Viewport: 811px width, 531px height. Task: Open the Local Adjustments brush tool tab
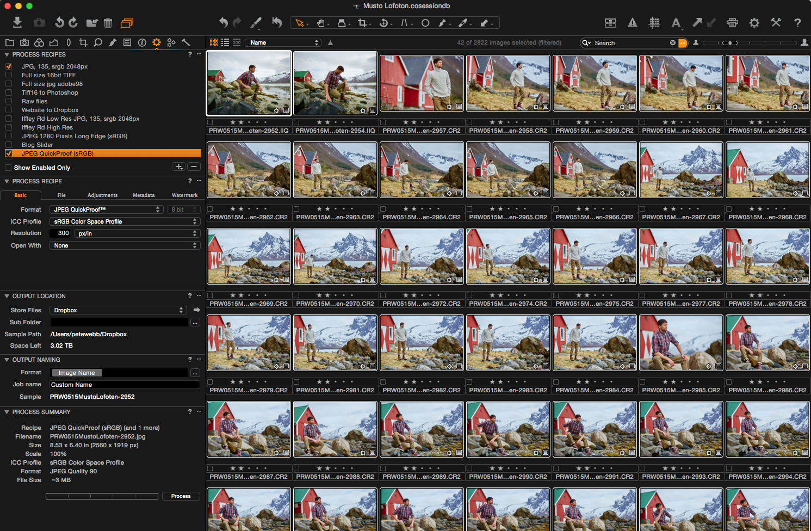tap(113, 42)
